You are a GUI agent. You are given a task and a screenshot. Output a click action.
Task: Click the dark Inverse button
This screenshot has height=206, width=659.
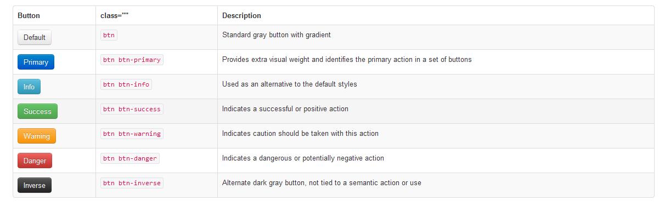coord(35,185)
